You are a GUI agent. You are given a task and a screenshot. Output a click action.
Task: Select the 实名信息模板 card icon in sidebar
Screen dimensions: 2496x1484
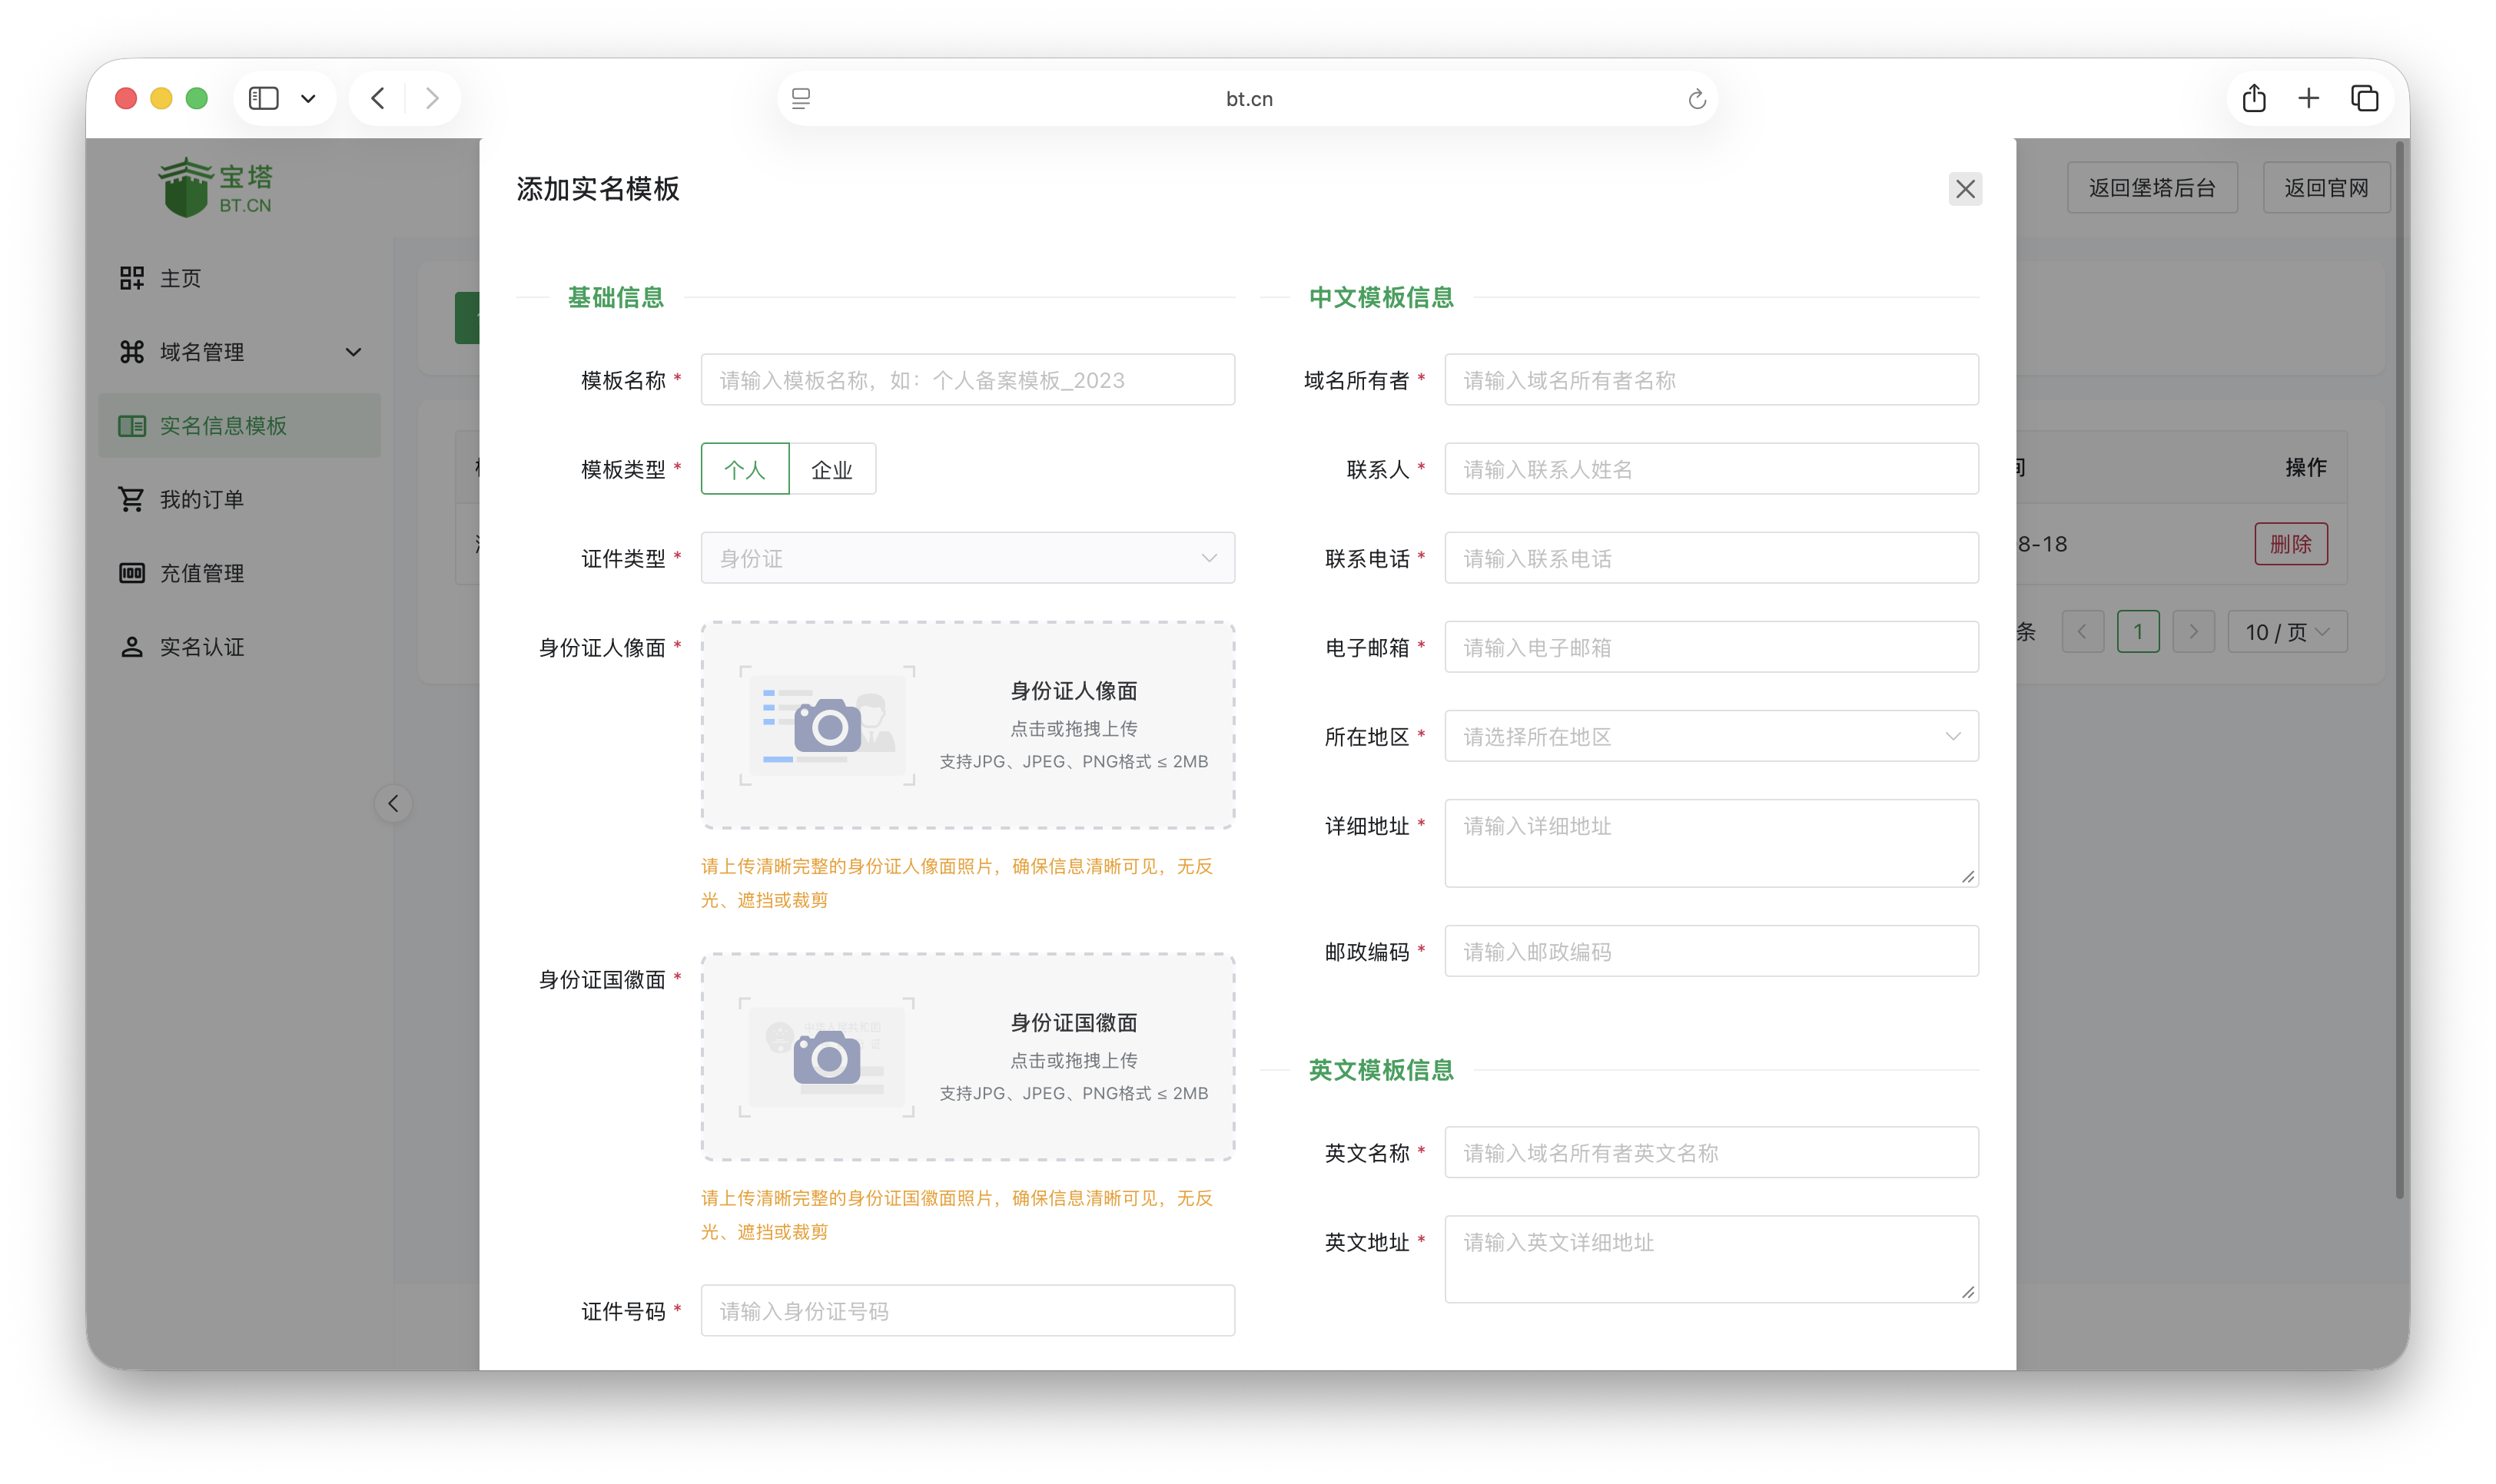coord(132,425)
